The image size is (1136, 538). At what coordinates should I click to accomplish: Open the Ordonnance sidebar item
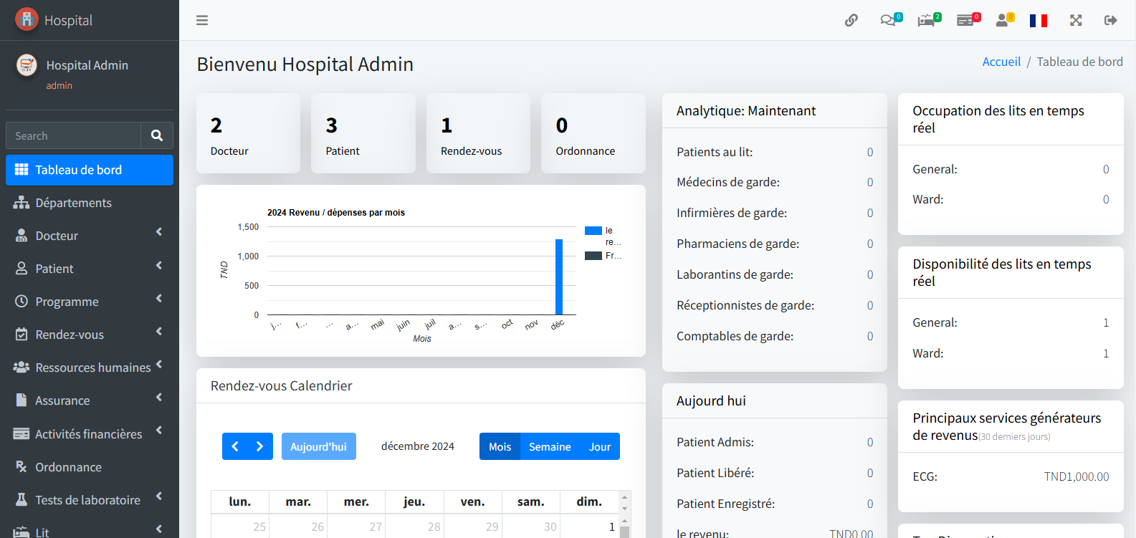tap(90, 467)
